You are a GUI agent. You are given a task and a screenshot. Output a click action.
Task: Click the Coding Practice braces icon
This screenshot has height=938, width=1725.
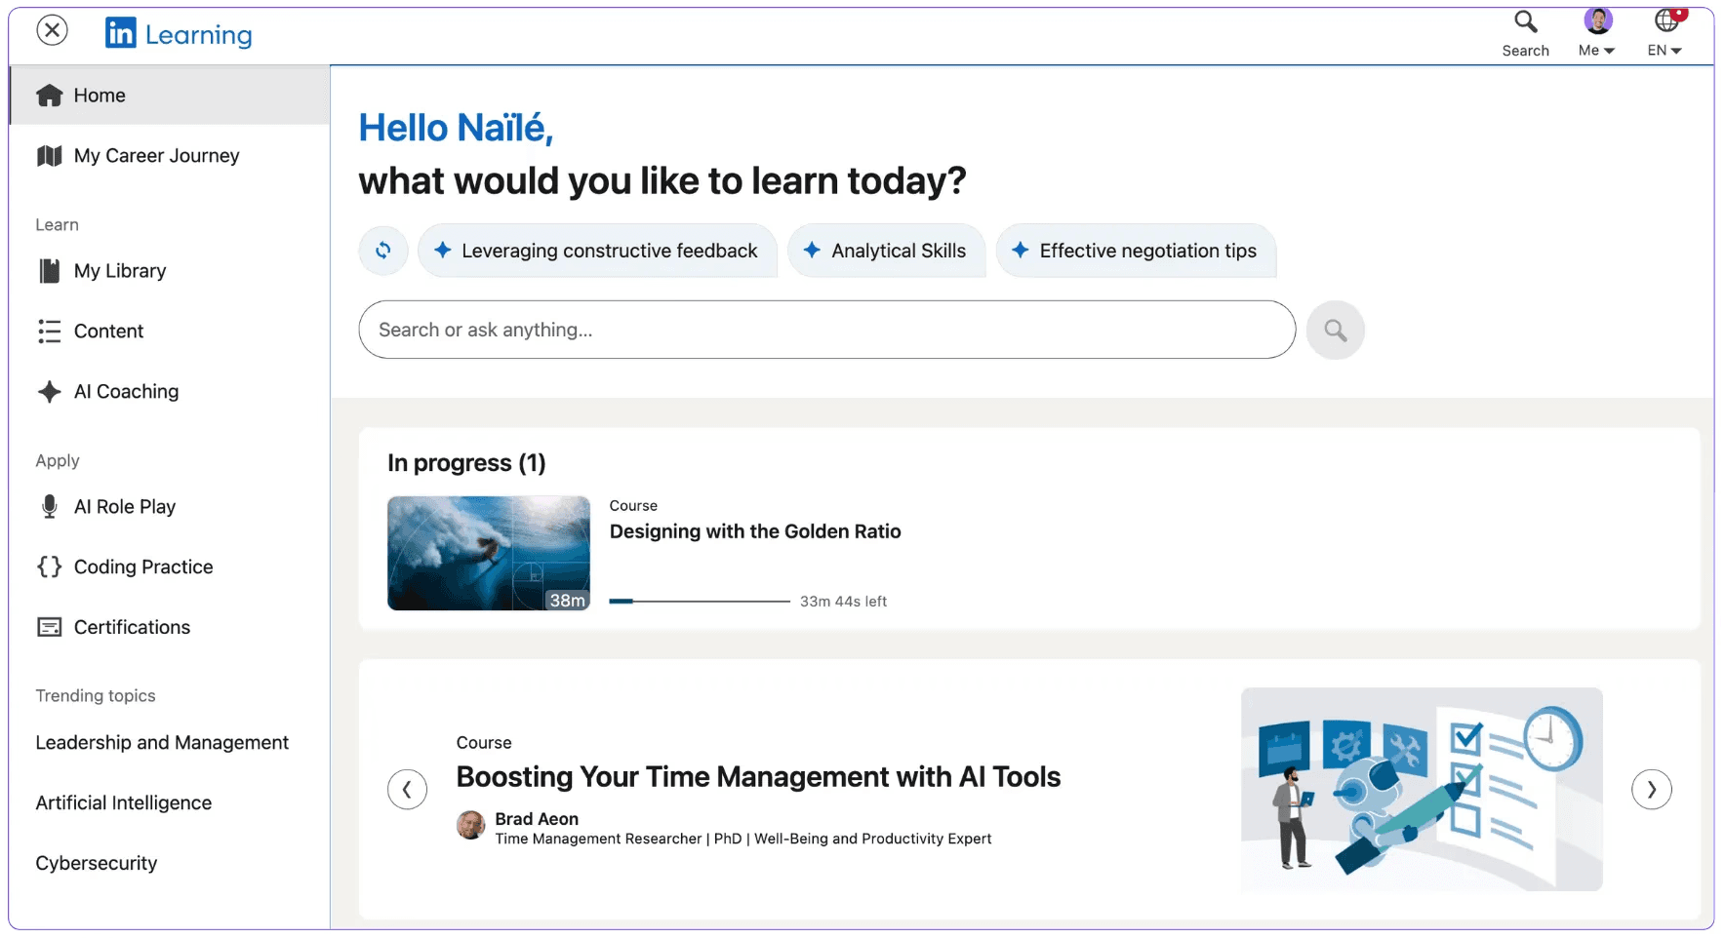(x=49, y=567)
